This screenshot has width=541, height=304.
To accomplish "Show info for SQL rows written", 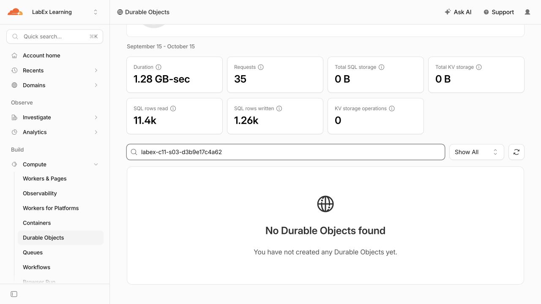I will click(279, 109).
